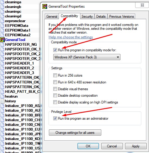Select the cleaningb file icon

(2, 7)
